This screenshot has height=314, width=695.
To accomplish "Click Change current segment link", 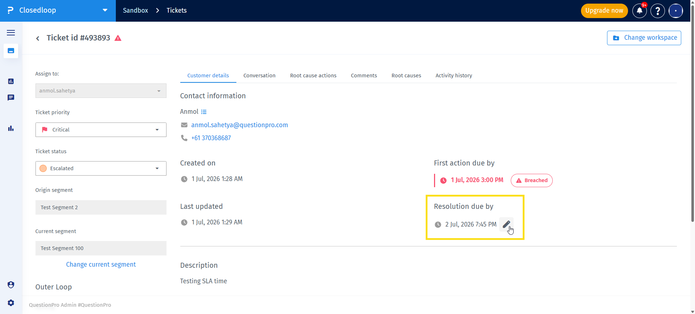I will coord(101,264).
